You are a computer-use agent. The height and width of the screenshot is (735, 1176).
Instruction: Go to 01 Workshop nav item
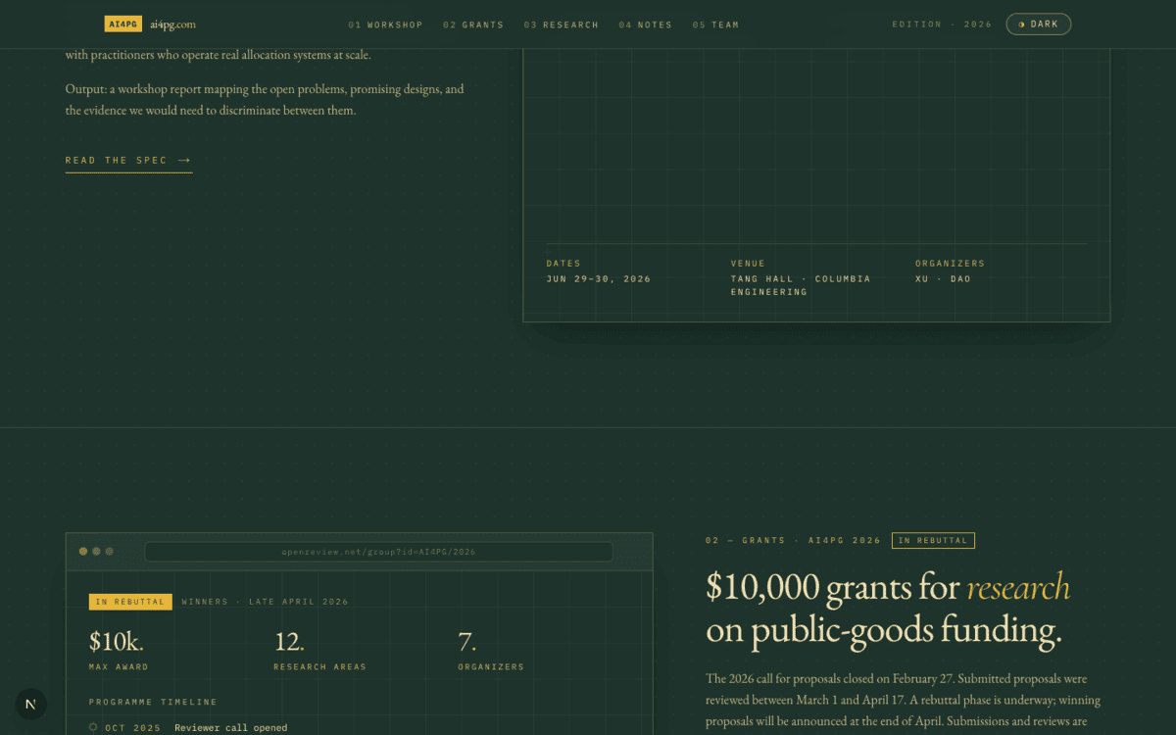[x=386, y=24]
